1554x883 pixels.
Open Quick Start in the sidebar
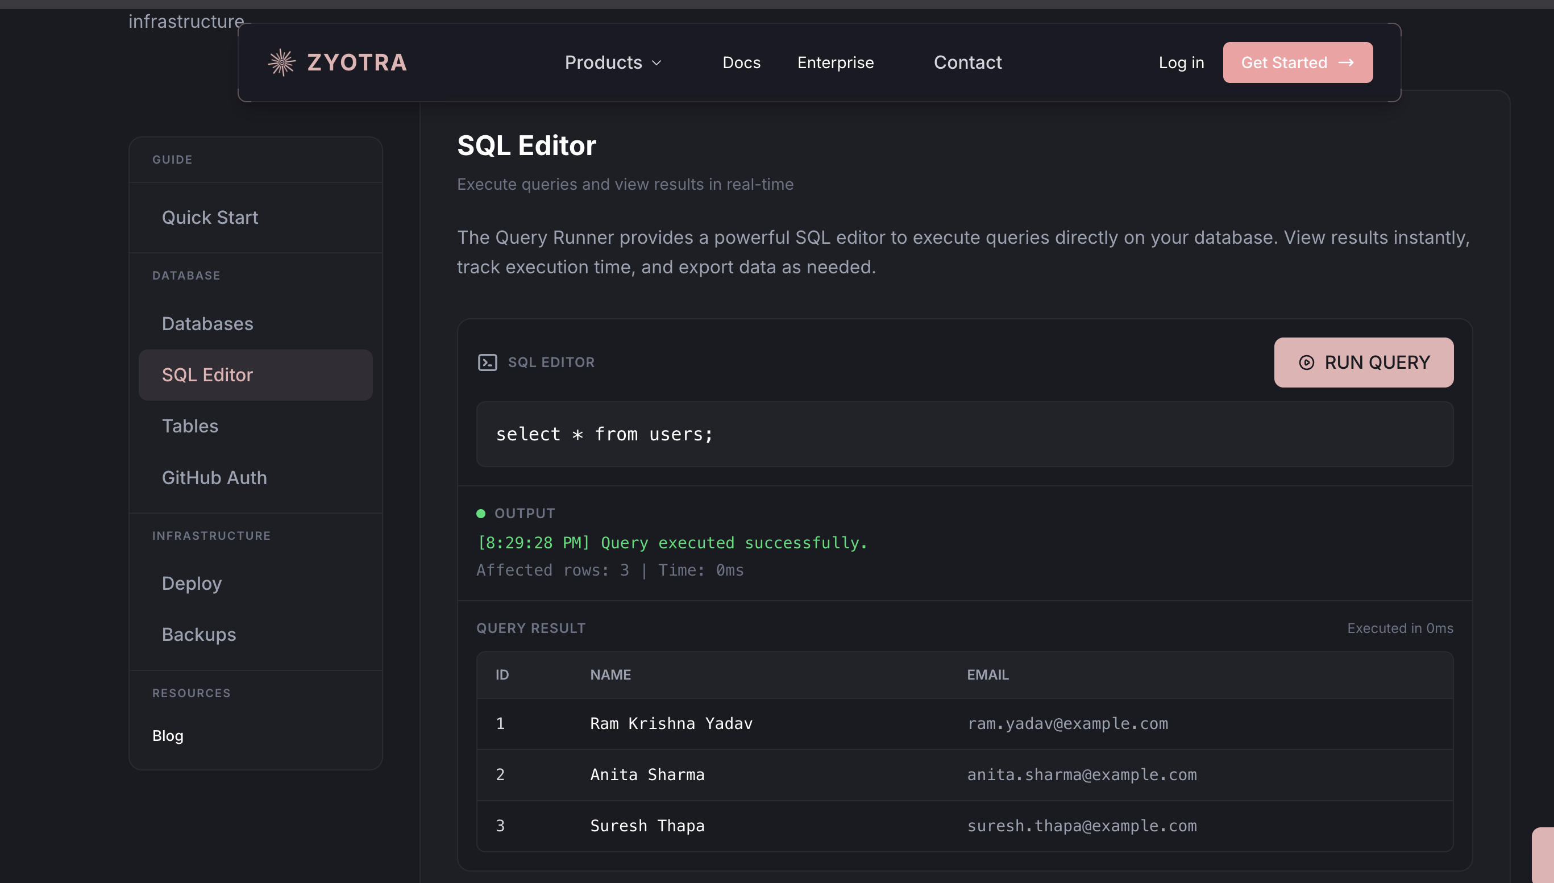(x=210, y=217)
